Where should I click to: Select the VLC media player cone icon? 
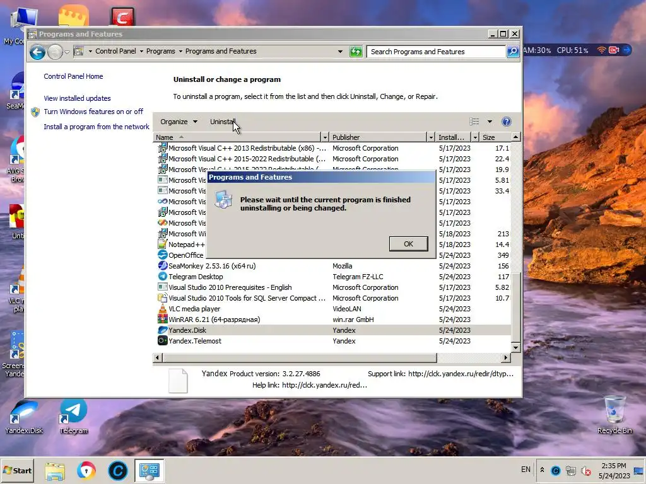(x=163, y=309)
